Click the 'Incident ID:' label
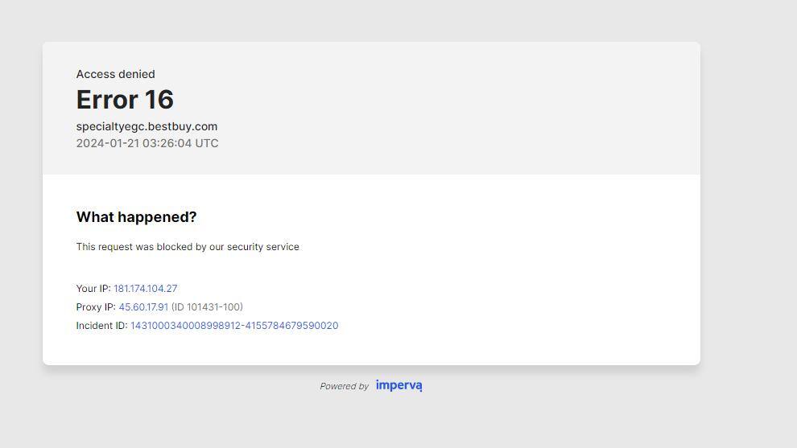Image resolution: width=797 pixels, height=448 pixels. click(101, 326)
